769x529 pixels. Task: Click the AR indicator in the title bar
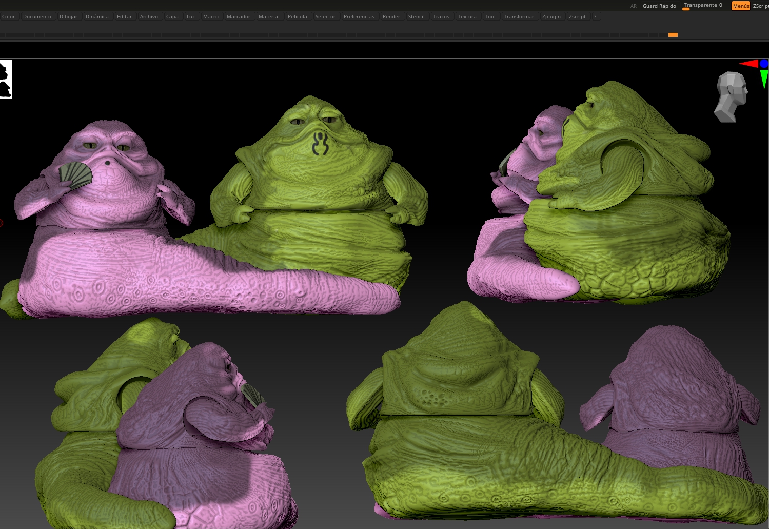pos(633,6)
